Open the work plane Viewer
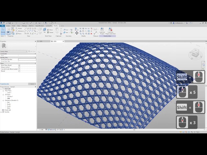The width and height of the screenshot is (207, 155). coord(50,32)
